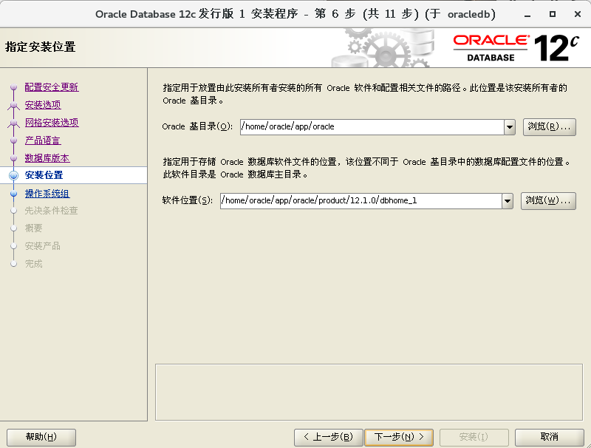Open help with 帮助(H) button
Viewport: 591px width, 448px height.
click(41, 437)
